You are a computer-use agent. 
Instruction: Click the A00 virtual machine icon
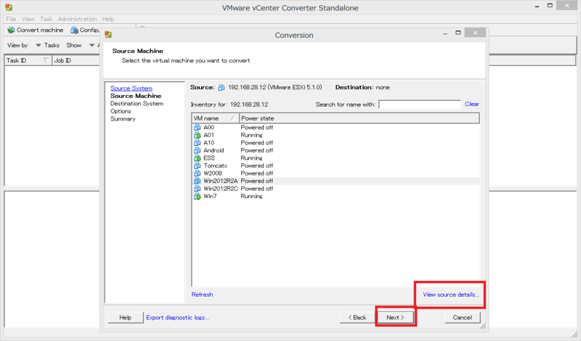197,128
